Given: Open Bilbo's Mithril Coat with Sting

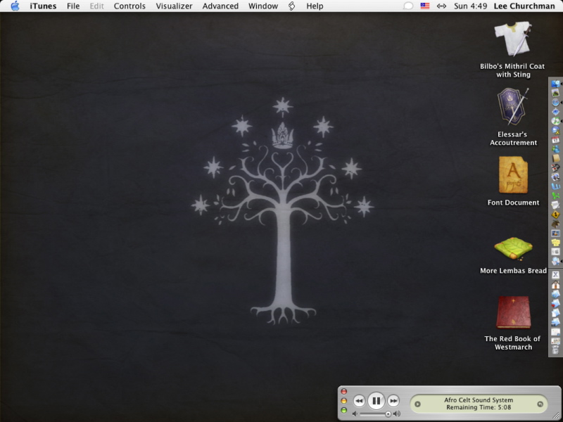Looking at the screenshot, I should pyautogui.click(x=512, y=40).
